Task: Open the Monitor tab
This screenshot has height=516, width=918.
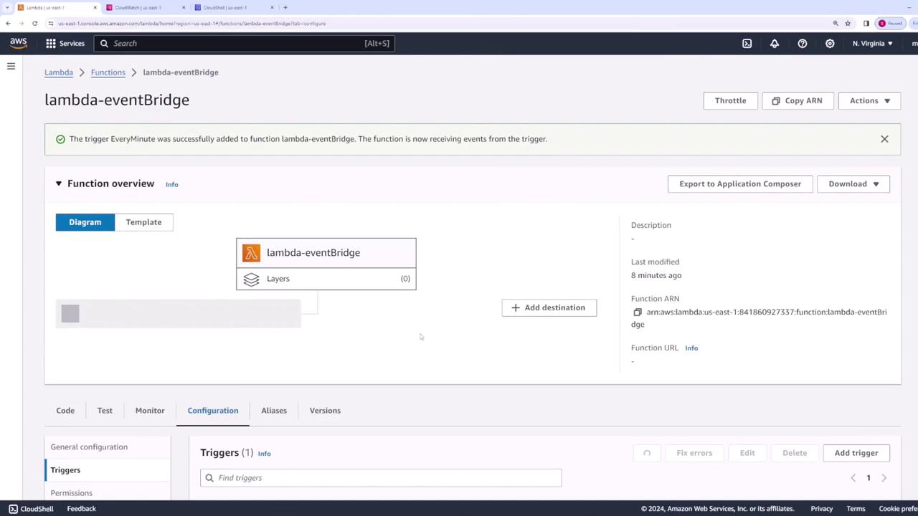Action: click(x=150, y=411)
